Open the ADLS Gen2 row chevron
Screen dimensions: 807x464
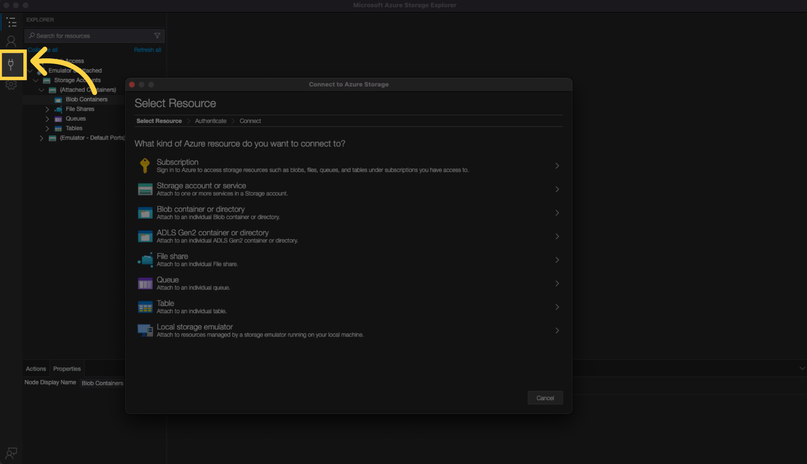(x=557, y=236)
